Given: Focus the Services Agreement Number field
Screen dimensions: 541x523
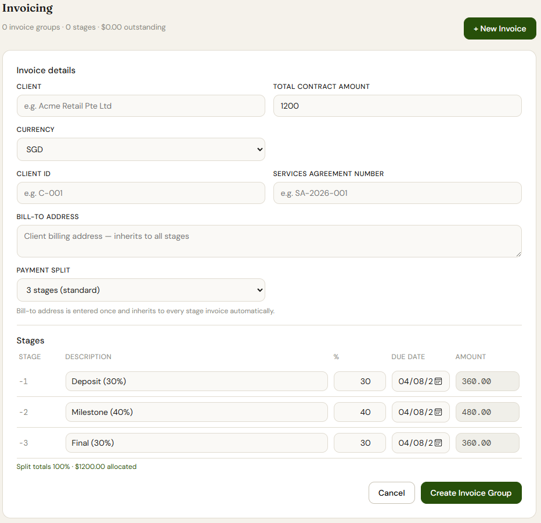Looking at the screenshot, I should coord(398,193).
